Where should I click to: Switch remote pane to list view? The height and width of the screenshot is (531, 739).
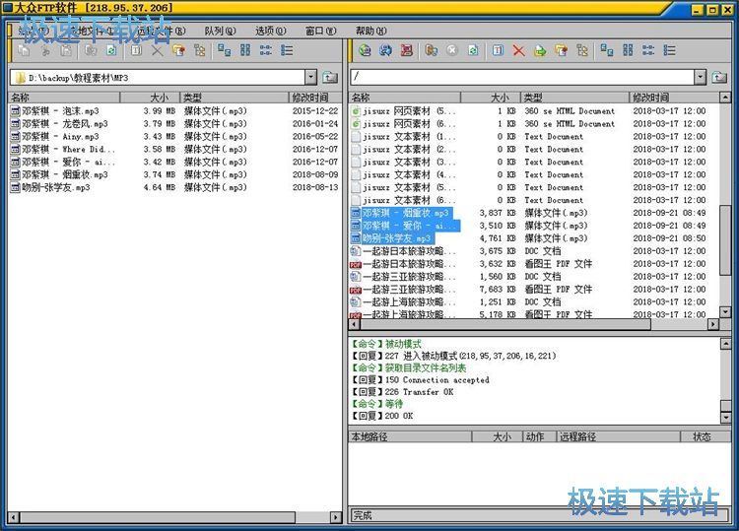point(648,50)
